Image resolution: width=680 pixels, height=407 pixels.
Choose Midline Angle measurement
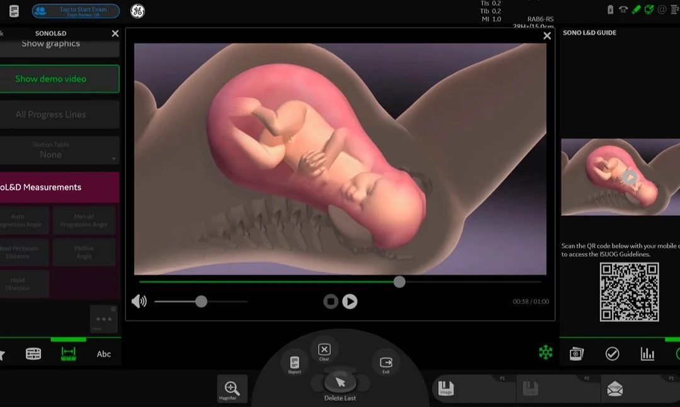(84, 252)
